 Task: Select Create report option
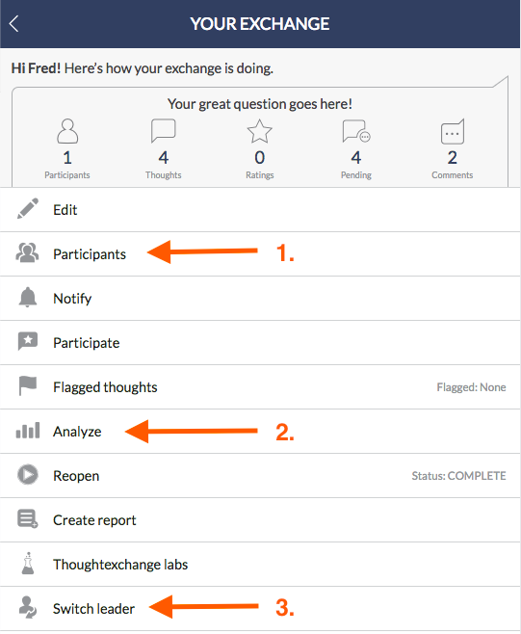[260, 520]
